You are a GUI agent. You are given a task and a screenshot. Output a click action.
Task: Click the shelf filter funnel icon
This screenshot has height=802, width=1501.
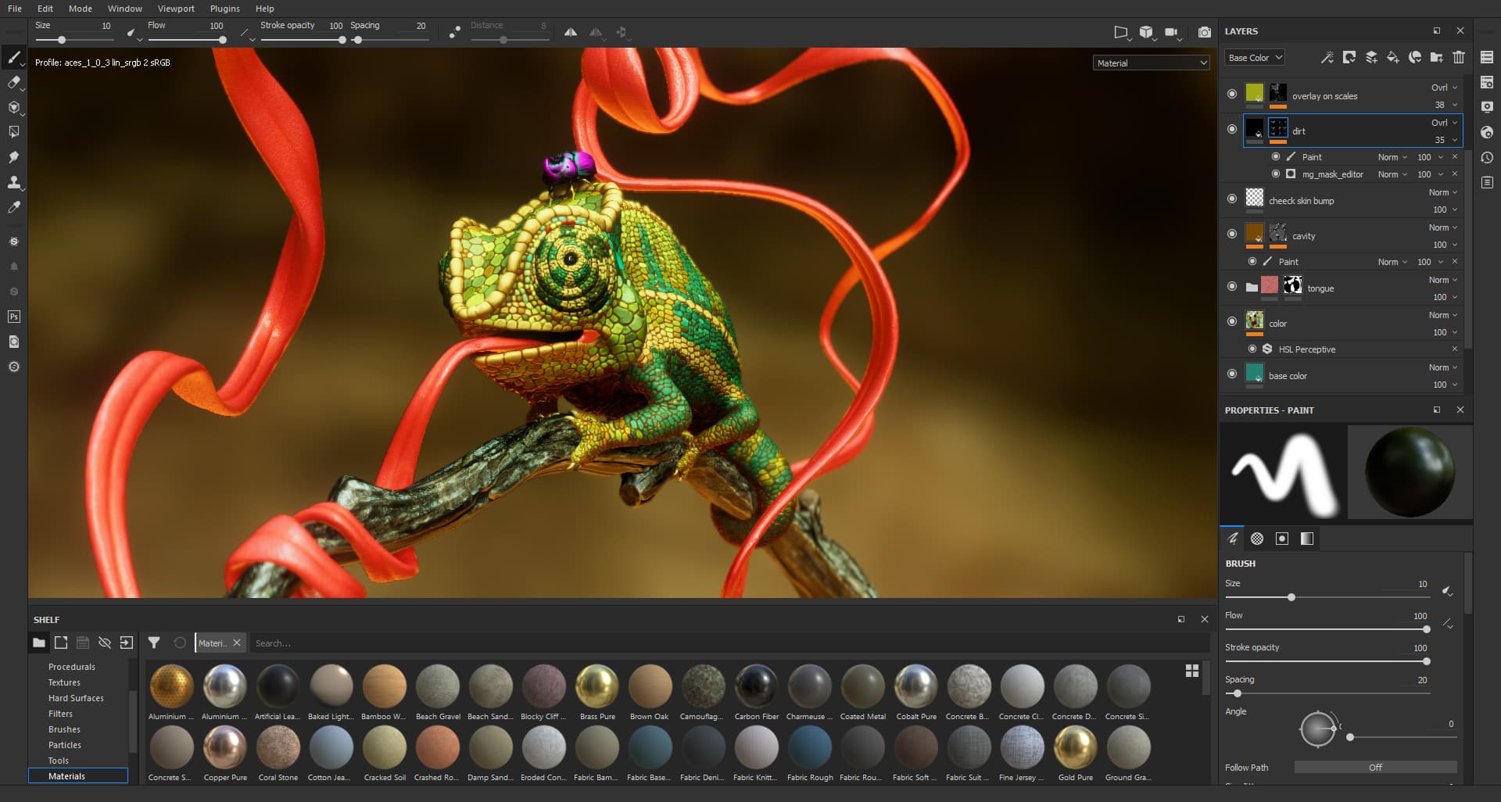click(154, 643)
